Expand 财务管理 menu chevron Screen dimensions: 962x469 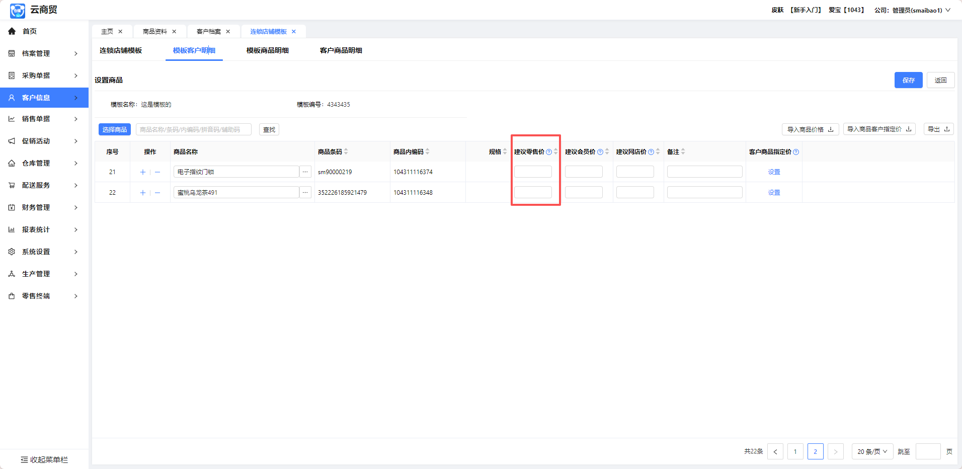(76, 207)
